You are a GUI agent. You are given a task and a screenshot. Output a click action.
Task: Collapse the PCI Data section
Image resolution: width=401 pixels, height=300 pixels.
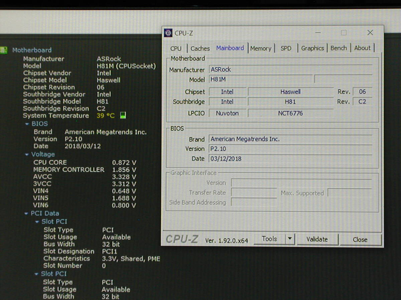pyautogui.click(x=26, y=214)
